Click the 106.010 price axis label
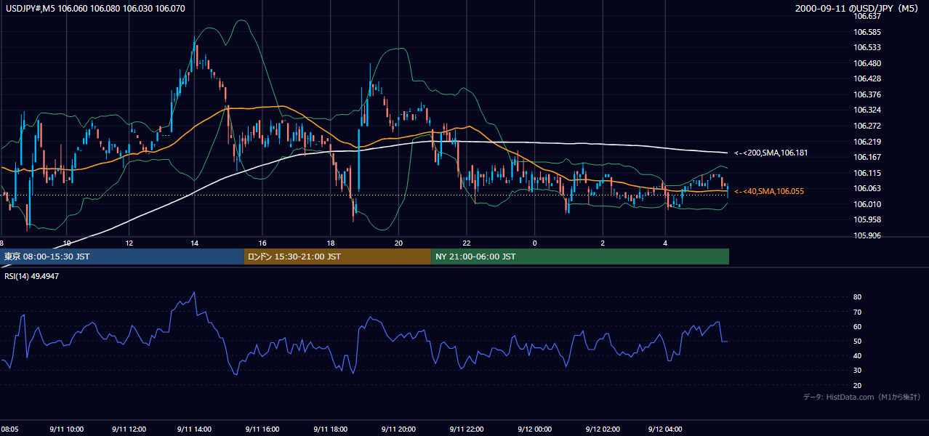This screenshot has height=436, width=929. click(866, 204)
